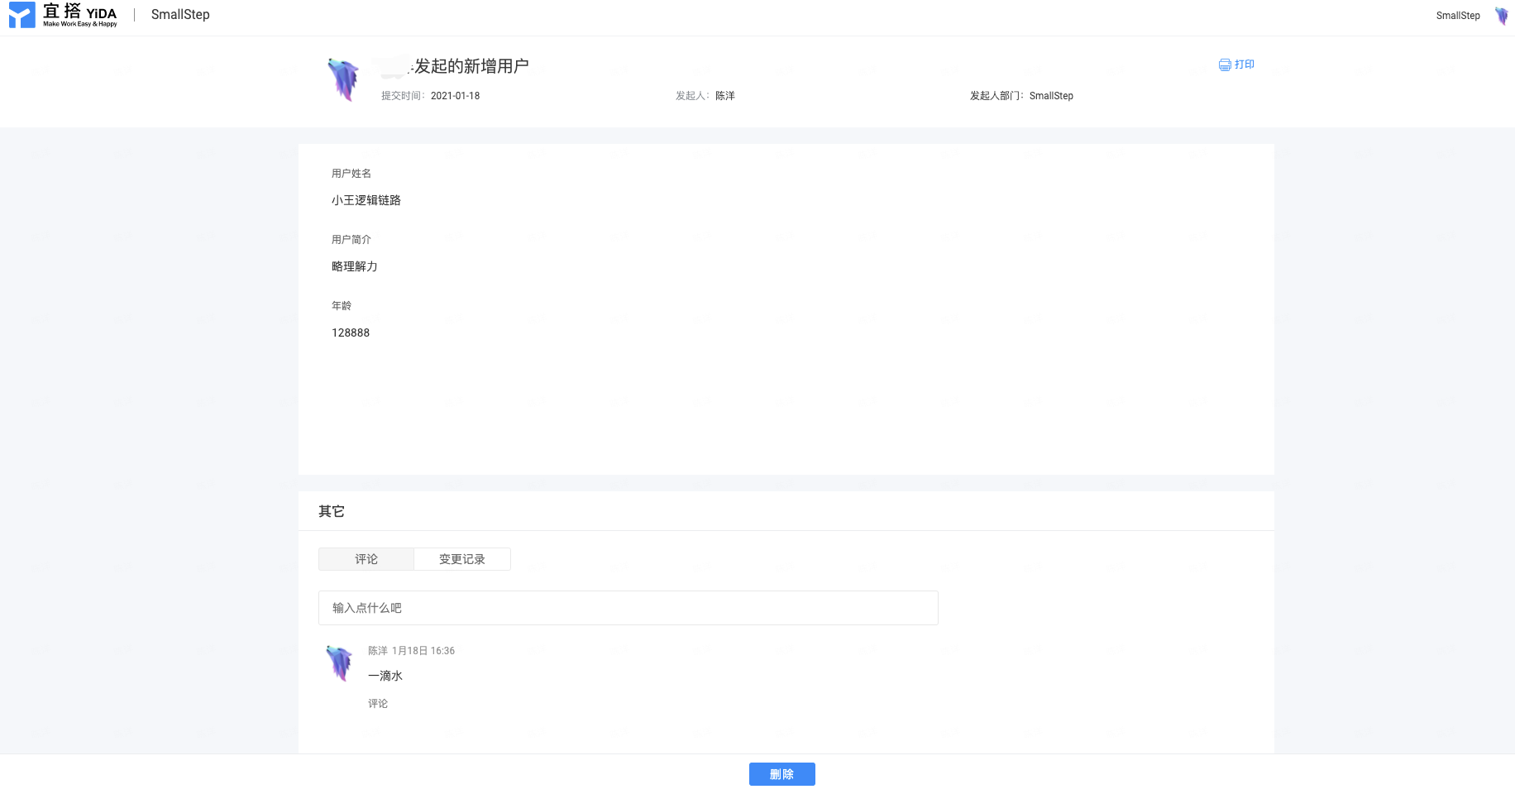
Task: Click the YiDA logo icon
Action: (22, 14)
